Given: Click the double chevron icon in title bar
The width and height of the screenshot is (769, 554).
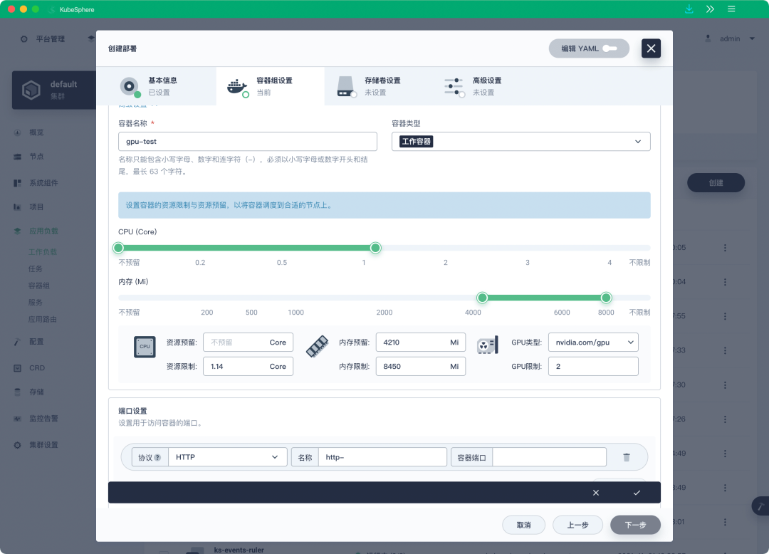Looking at the screenshot, I should pyautogui.click(x=710, y=9).
